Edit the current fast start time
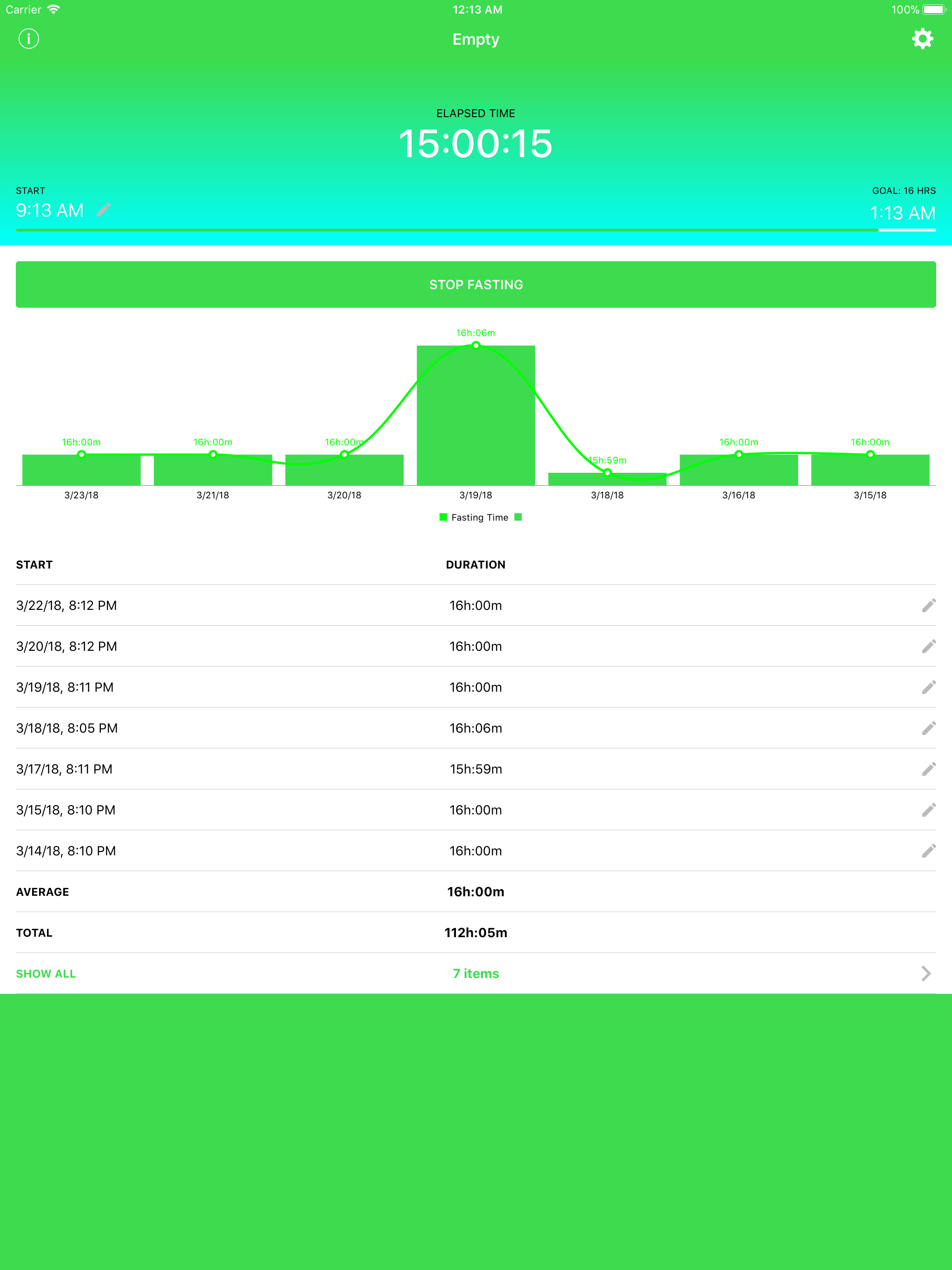Viewport: 952px width, 1270px height. tap(103, 210)
